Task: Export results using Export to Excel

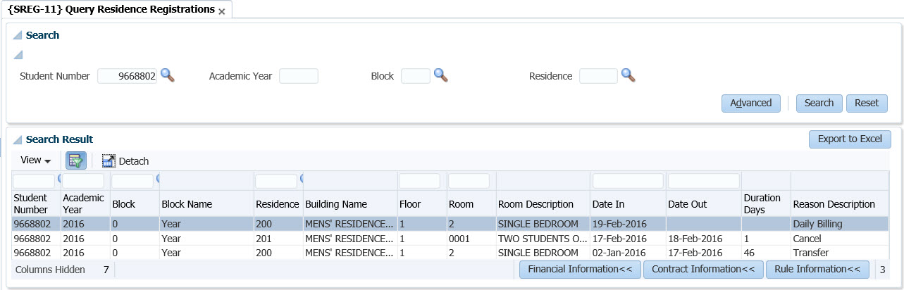Action: pos(850,139)
